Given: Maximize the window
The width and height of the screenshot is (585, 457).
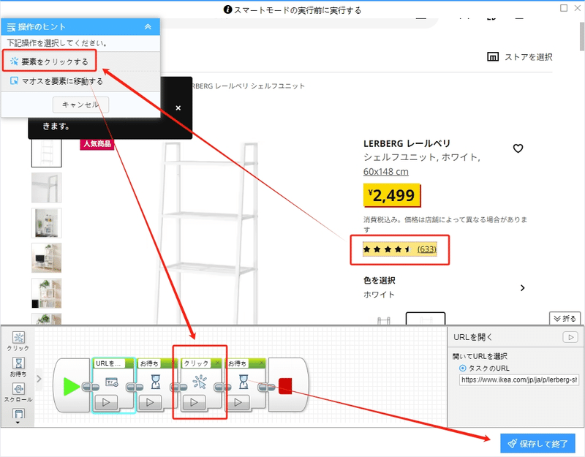Looking at the screenshot, I should point(564,8).
